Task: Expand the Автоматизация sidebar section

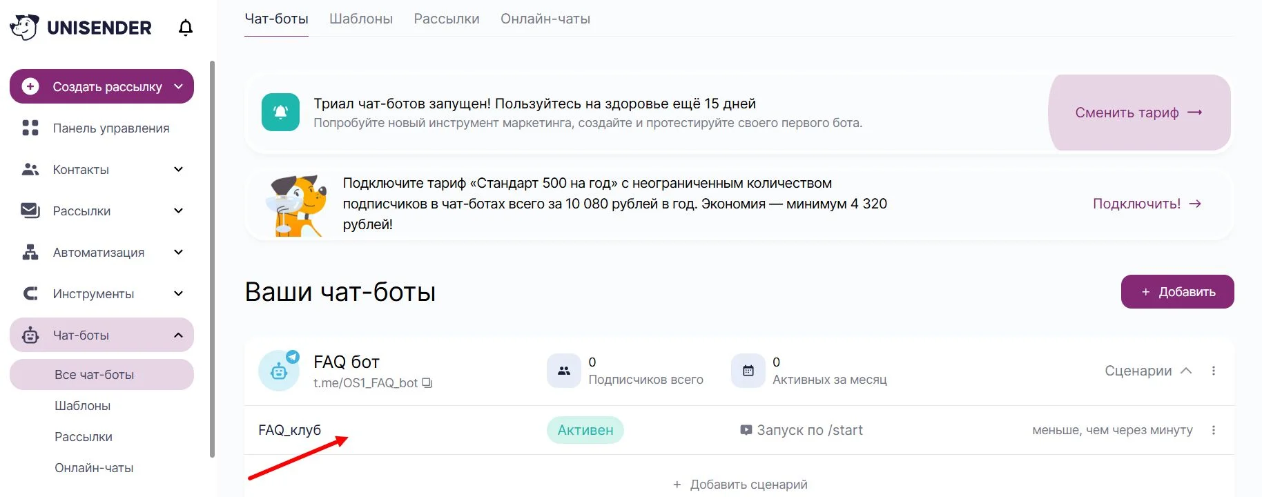Action: coord(178,252)
